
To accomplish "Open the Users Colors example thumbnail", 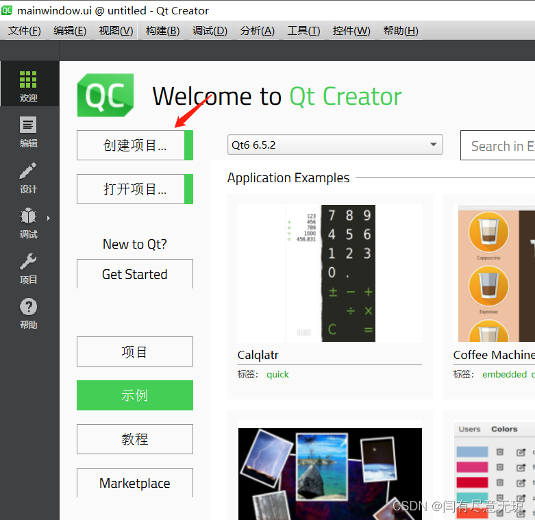I will (x=495, y=471).
